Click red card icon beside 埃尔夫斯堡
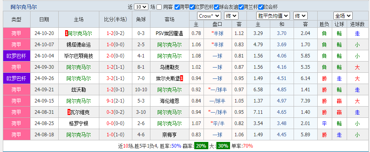 pyautogui.click(x=182, y=78)
